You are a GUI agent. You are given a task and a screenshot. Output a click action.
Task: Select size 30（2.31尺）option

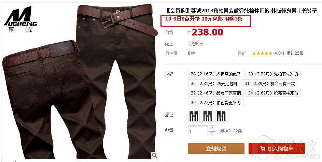[214, 84]
